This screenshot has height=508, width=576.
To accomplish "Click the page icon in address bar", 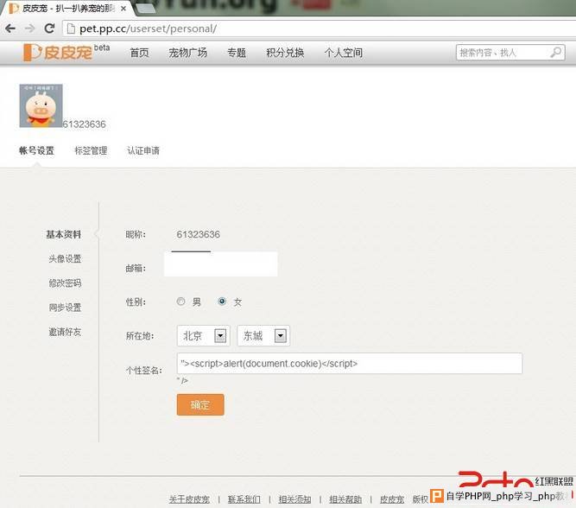I will tap(71, 29).
